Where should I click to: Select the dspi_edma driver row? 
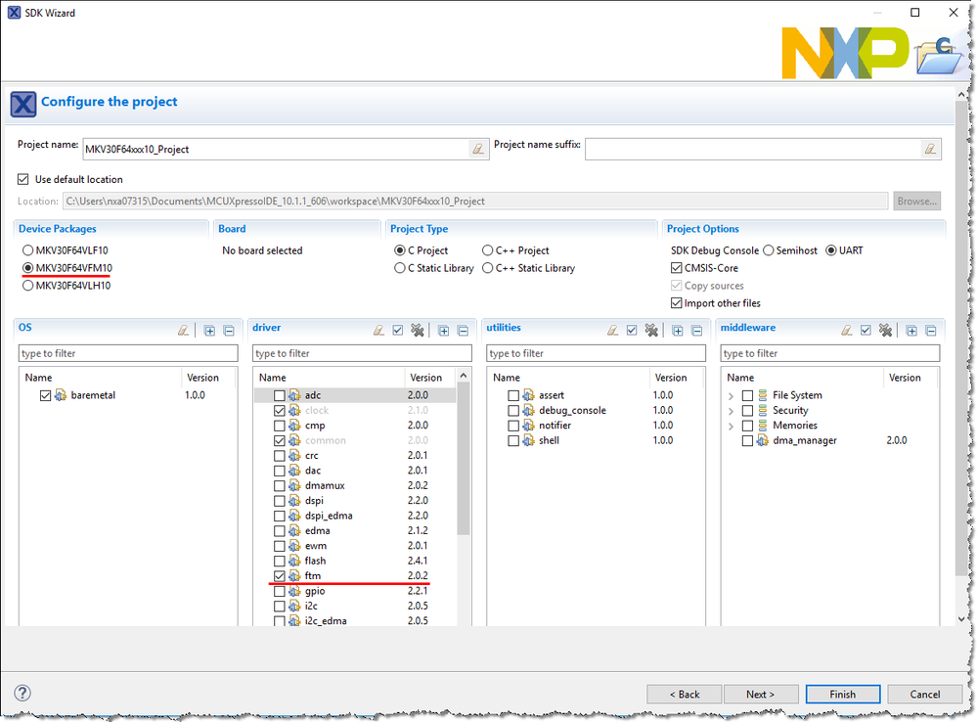point(355,516)
